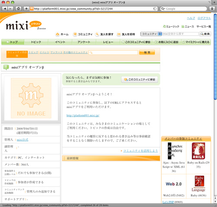The image size is (217, 207).
Task: Open 友人を招待 invite friends icon
Action: 118,34
